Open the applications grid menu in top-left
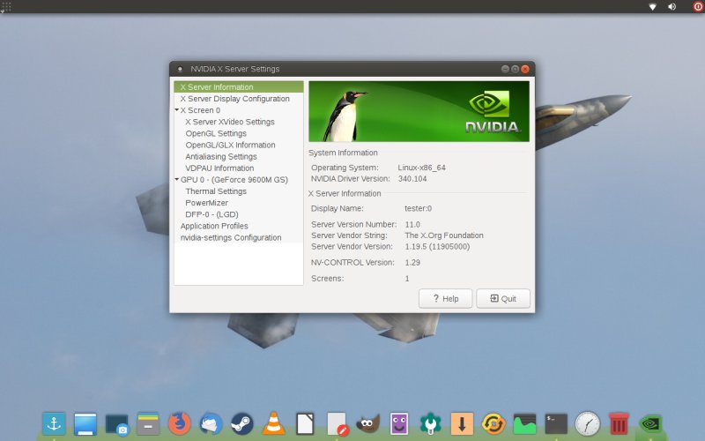Viewport: 705px width, 441px height. click(6, 6)
